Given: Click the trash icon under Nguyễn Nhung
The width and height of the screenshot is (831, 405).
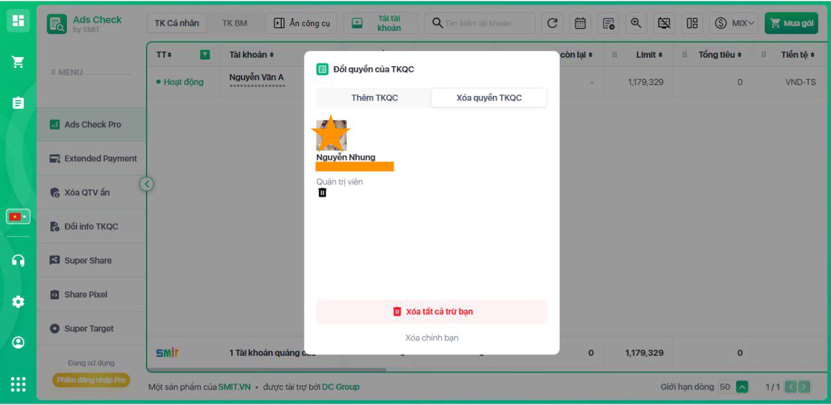Looking at the screenshot, I should (322, 192).
